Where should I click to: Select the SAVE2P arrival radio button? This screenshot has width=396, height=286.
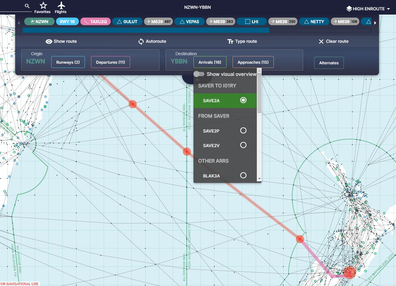pyautogui.click(x=243, y=131)
